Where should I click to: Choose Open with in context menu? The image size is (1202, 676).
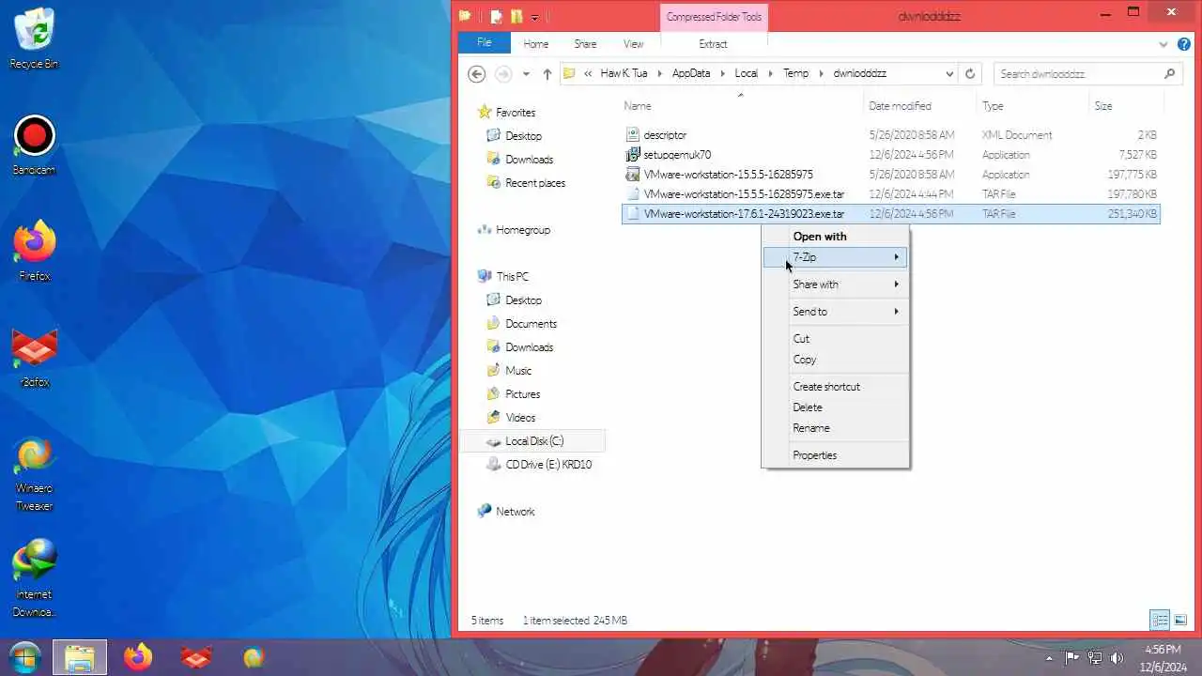point(835,237)
